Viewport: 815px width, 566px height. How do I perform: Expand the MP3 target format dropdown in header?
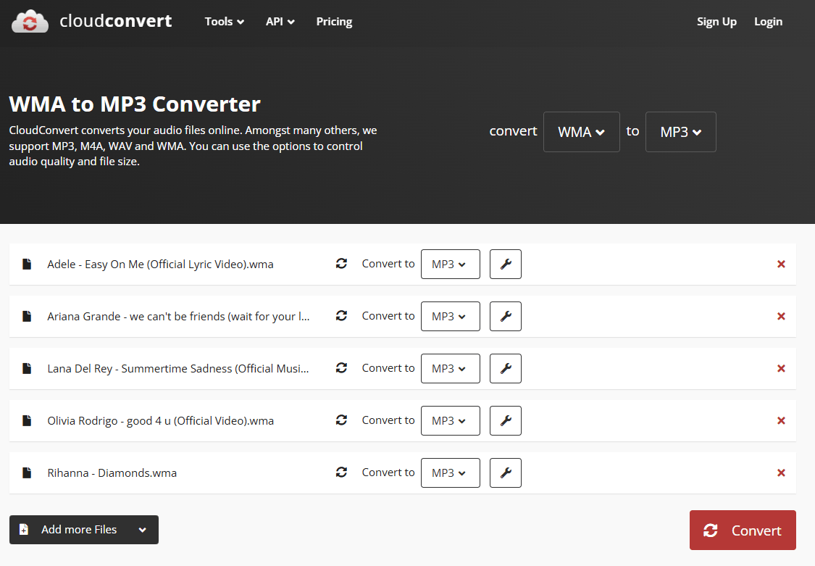680,132
